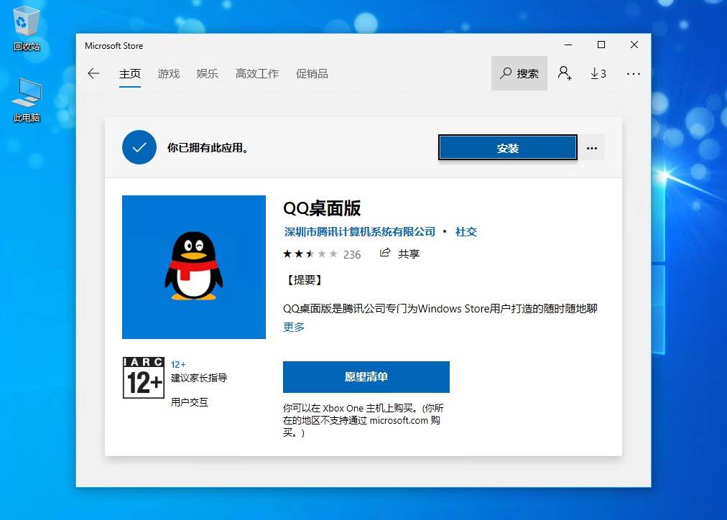Minimize the Microsoft Store window

click(x=568, y=45)
